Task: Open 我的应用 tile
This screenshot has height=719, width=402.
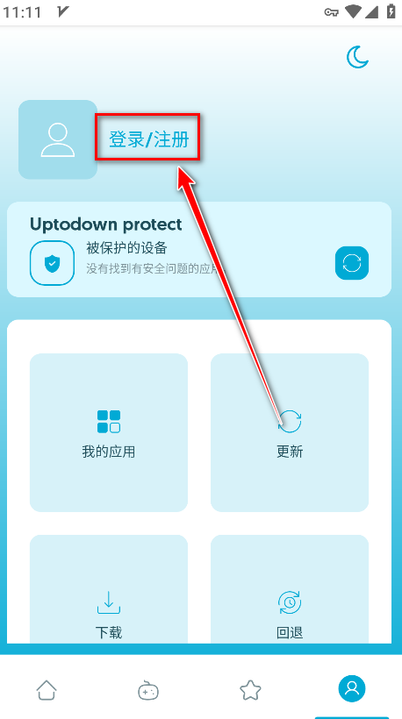Action: (x=109, y=432)
